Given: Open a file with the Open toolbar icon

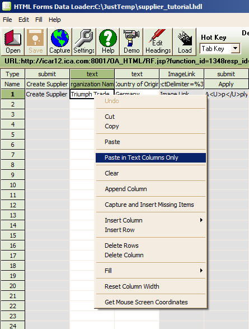Looking at the screenshot, I should [x=13, y=41].
